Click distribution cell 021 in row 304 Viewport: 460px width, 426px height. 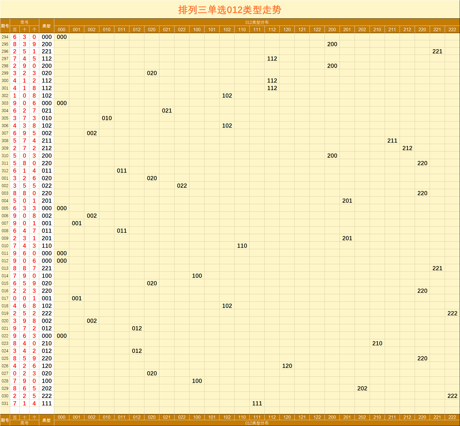point(167,111)
